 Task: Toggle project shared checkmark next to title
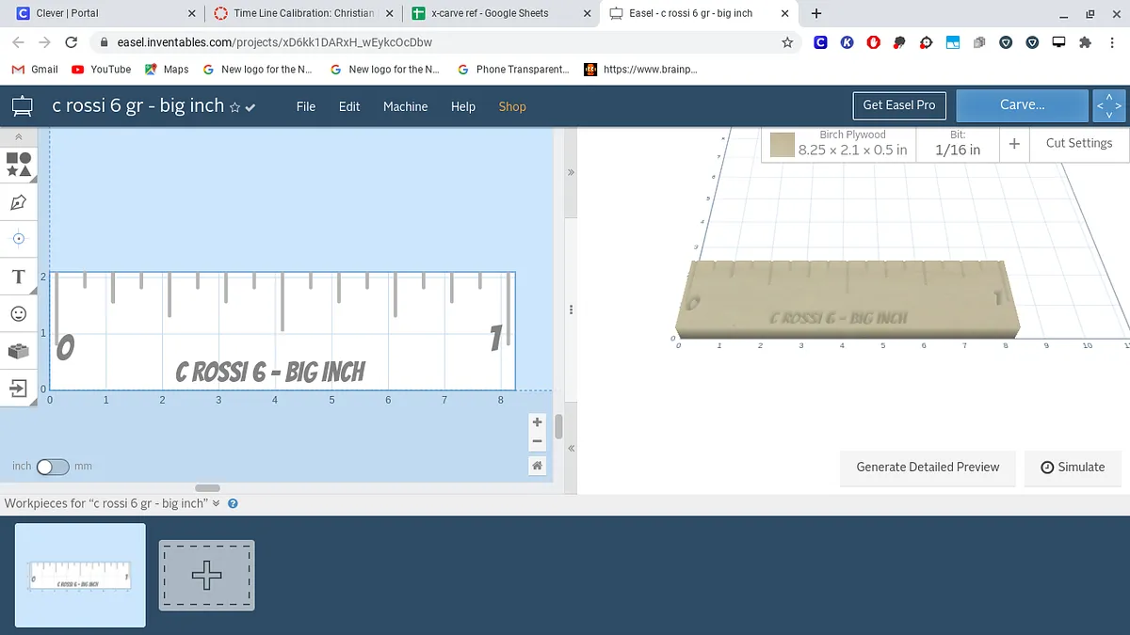(x=250, y=107)
